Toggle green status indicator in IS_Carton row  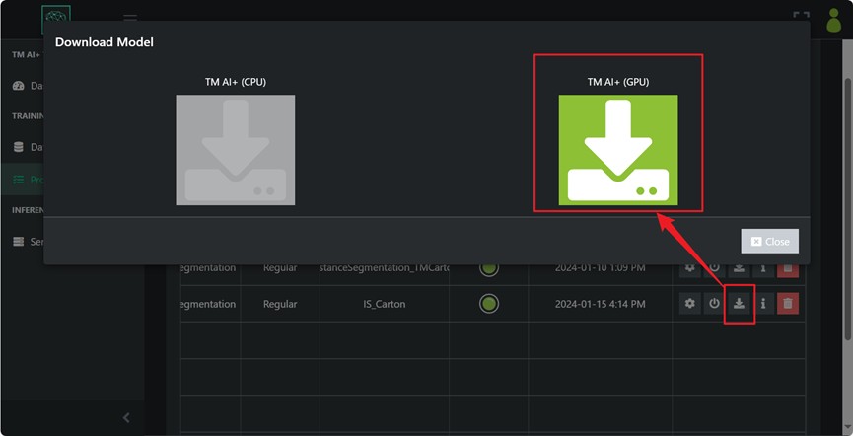tap(488, 304)
